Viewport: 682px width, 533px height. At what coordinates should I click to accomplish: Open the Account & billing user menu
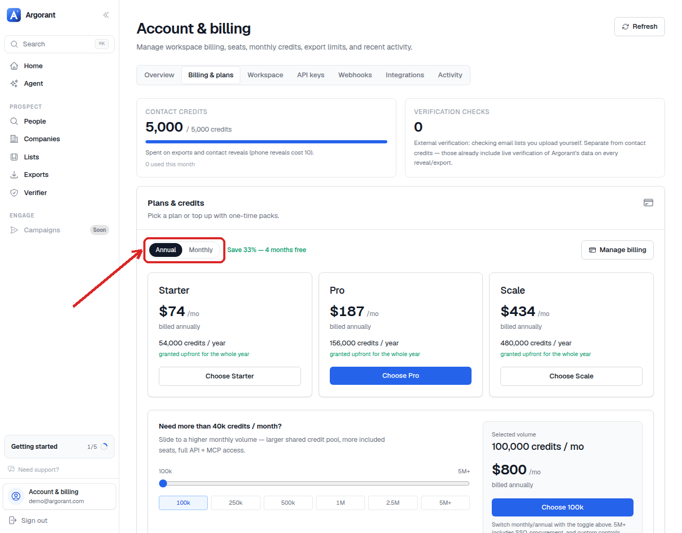coord(59,496)
